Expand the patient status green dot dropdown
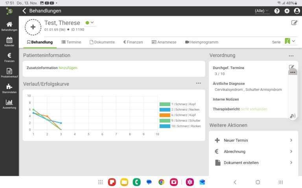 [90, 23]
